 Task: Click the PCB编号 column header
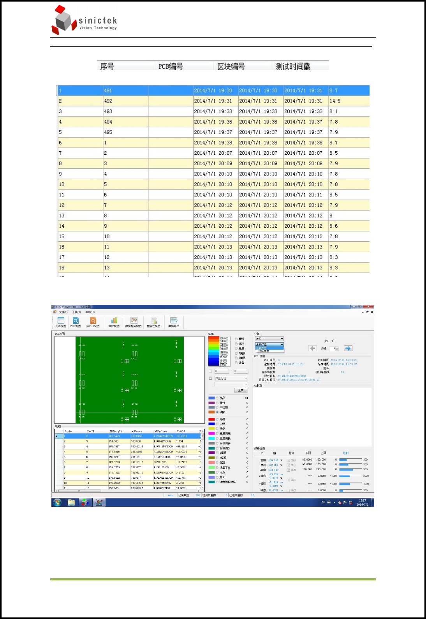[x=171, y=67]
